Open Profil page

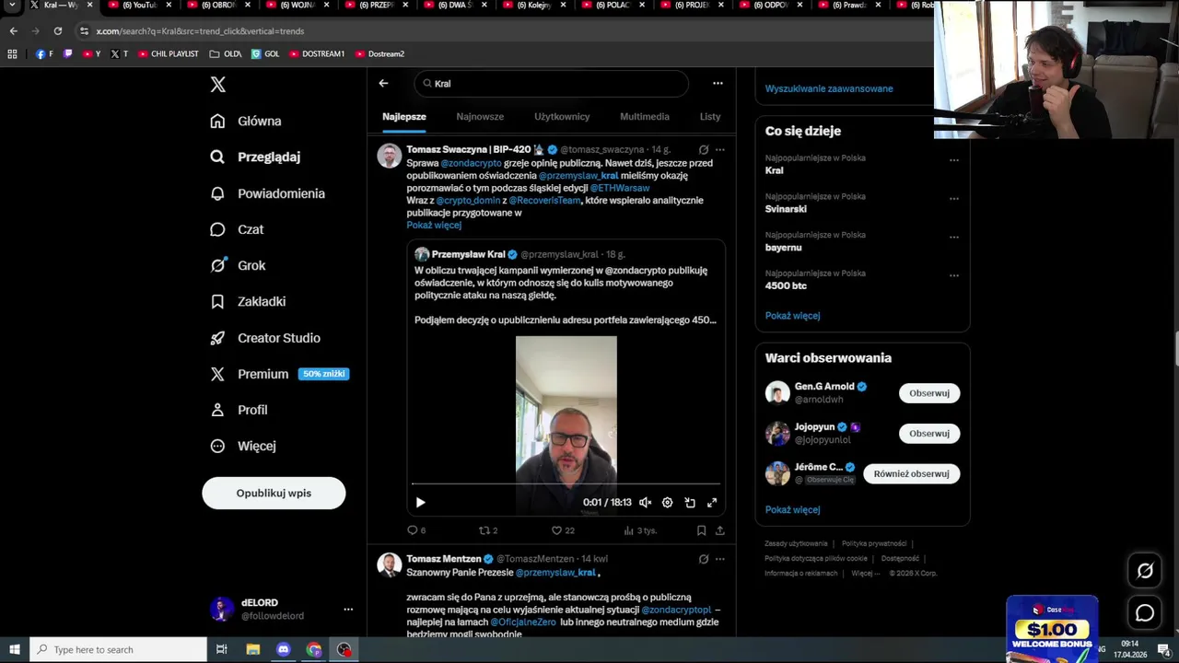pos(239,410)
